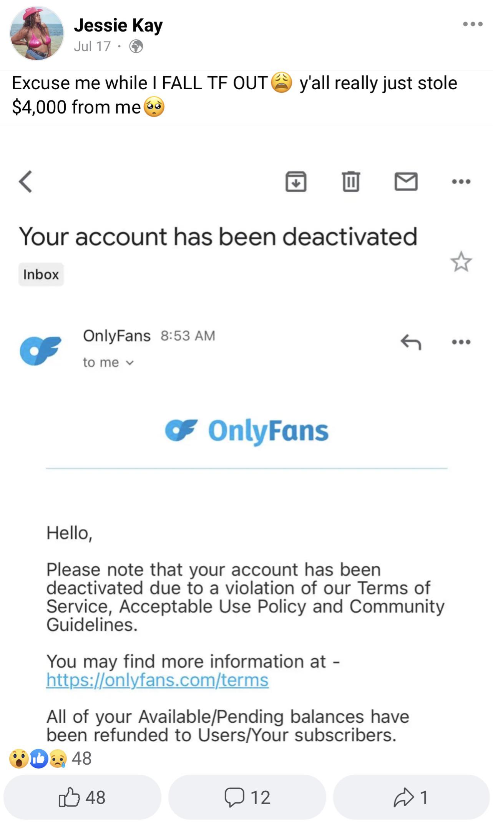Screen dimensions: 493x822
Task: Open message options beside reply arrow
Action: point(461,342)
